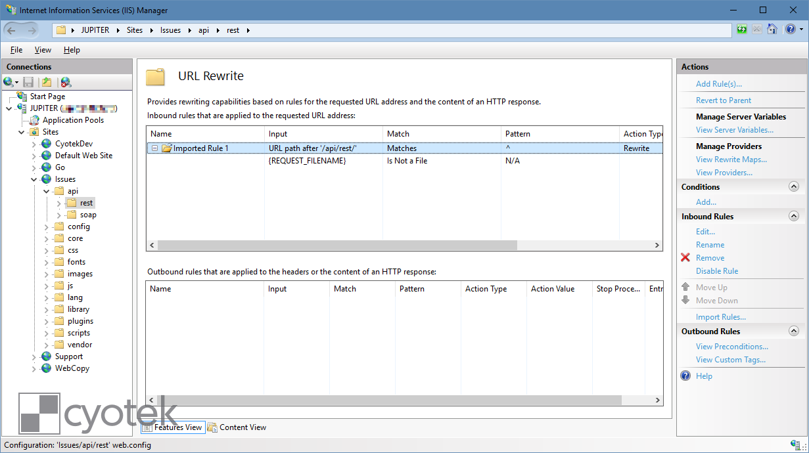Viewport: 809px width, 453px height.
Task: Click the Disable Rule link
Action: [x=717, y=271]
